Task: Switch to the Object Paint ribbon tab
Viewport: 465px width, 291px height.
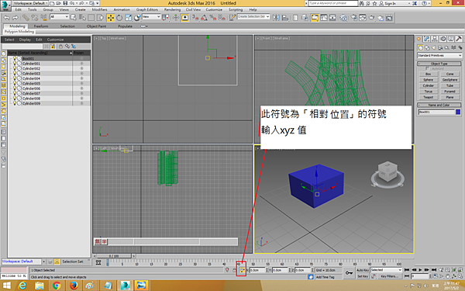Action: pos(96,26)
